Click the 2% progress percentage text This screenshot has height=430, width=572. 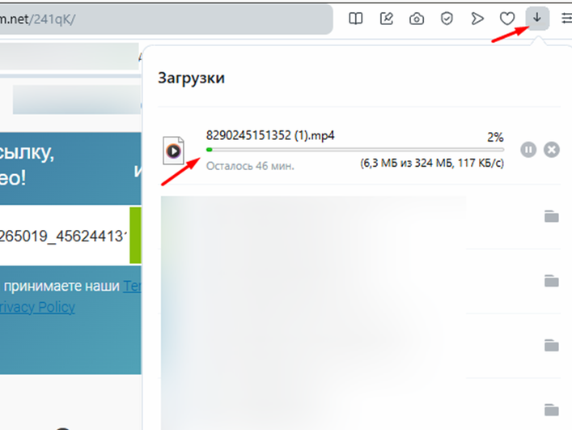[x=495, y=137]
